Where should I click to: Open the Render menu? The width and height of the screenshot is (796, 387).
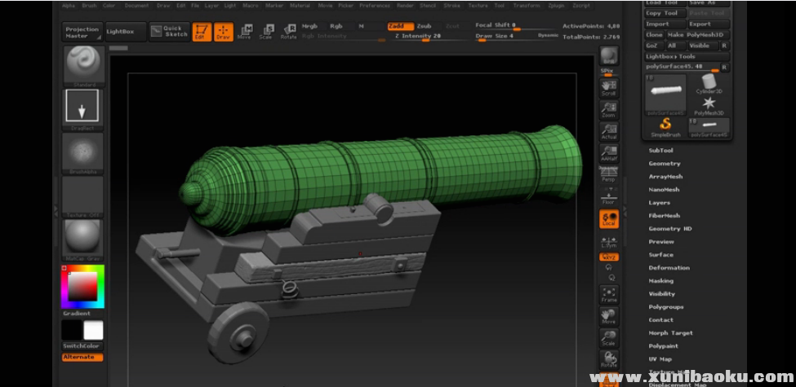(x=405, y=5)
